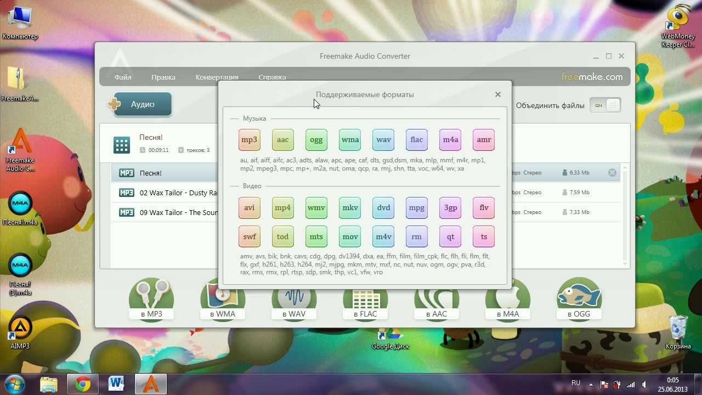
Task: Convert to MP3 with в MP3 button
Action: 151,300
